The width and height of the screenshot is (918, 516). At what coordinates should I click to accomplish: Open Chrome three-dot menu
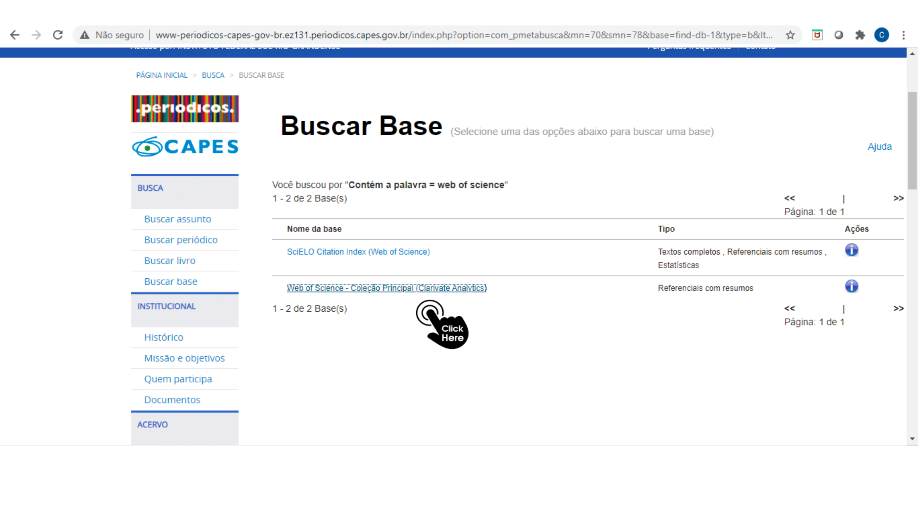point(904,35)
